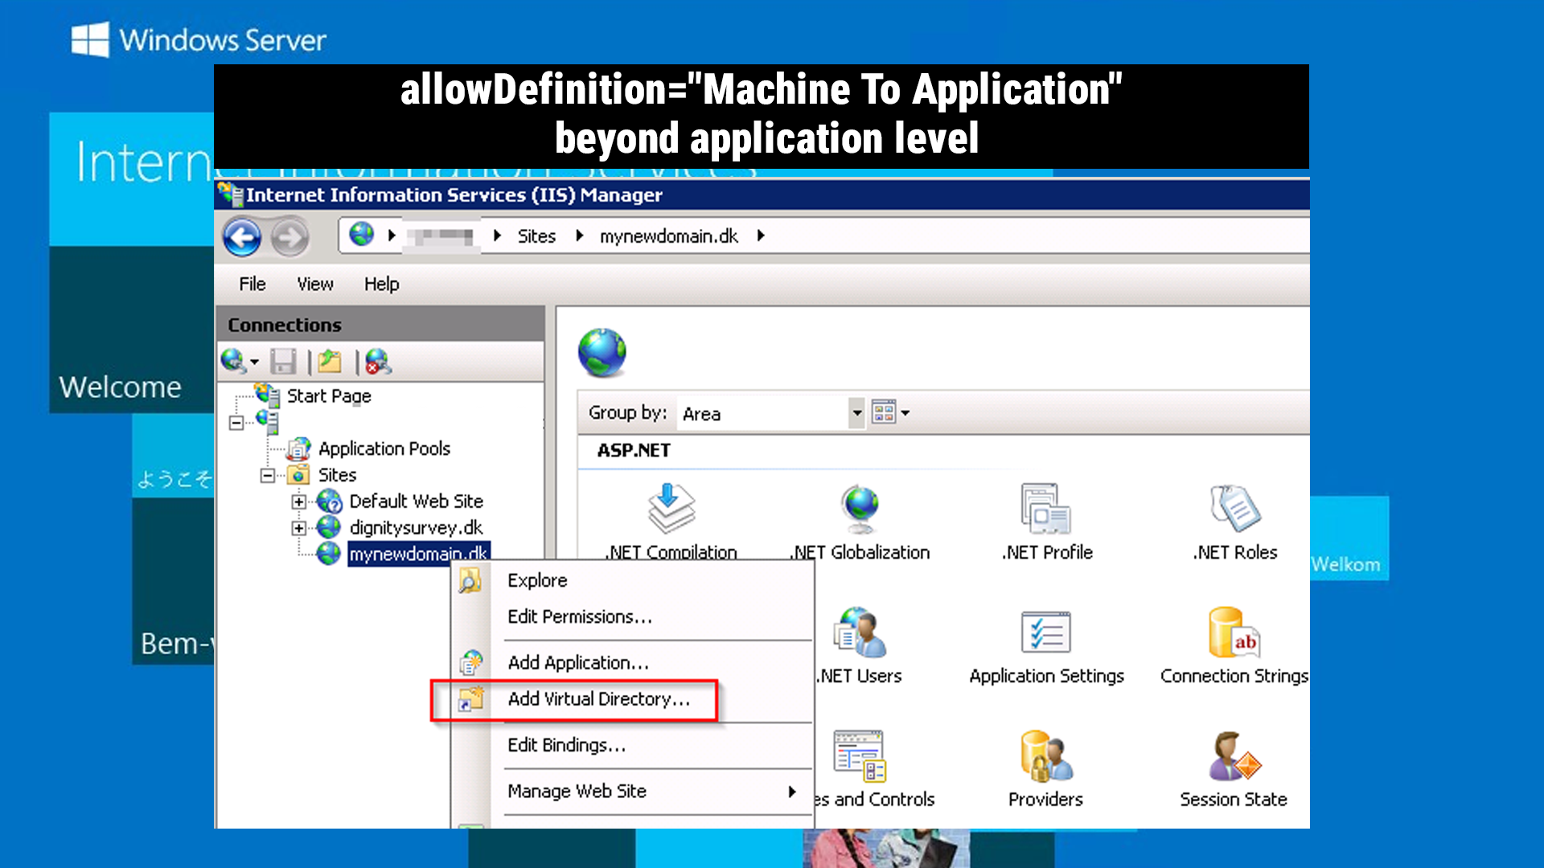The image size is (1544, 868).
Task: Click the Up folder icon in Connections toolbar
Action: pyautogui.click(x=330, y=362)
